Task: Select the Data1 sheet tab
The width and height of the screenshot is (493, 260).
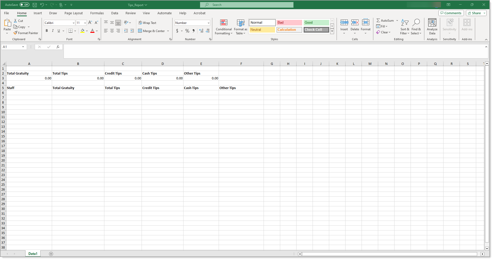Action: coord(33,254)
